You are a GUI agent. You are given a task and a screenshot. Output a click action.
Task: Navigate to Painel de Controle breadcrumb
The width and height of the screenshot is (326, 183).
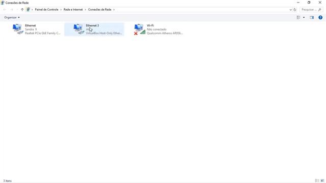pyautogui.click(x=46, y=10)
